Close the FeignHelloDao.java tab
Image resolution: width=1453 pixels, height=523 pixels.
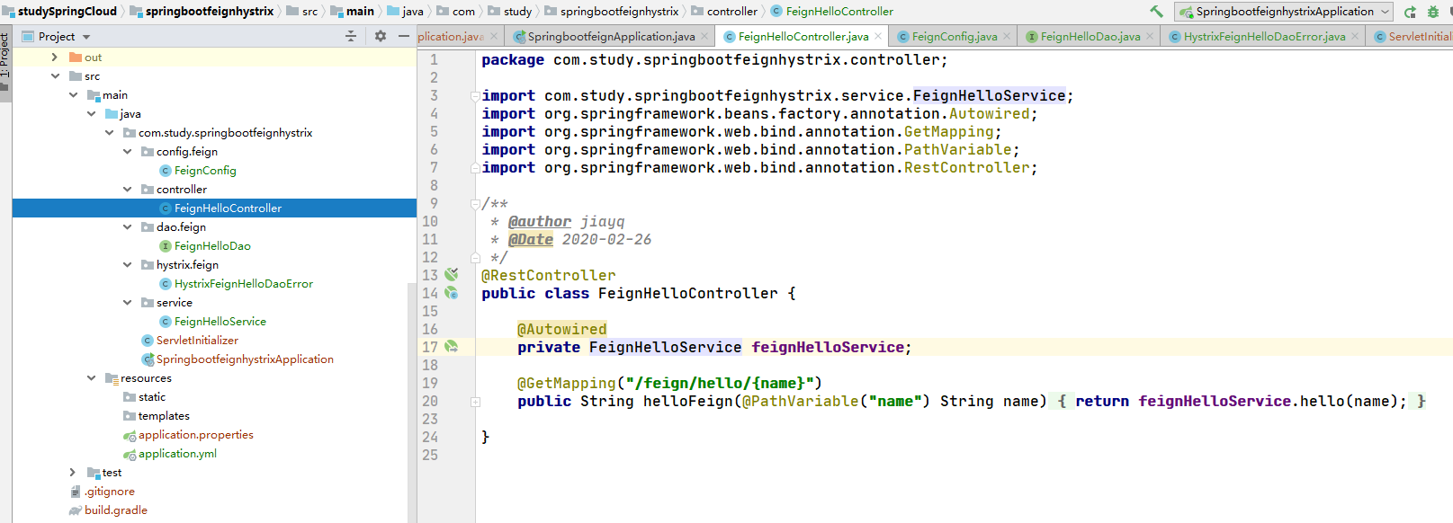pos(1150,36)
